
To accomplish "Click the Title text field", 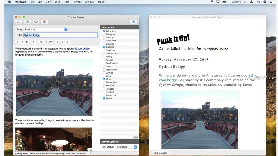I will [x=60, y=35].
